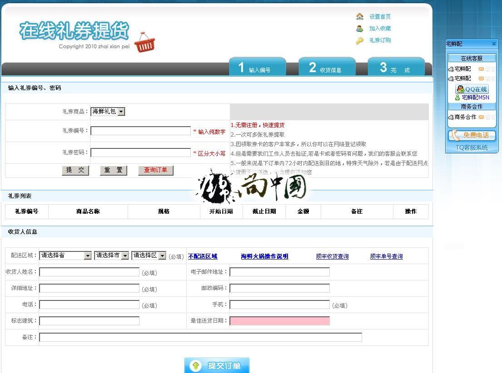Go to step 1 输入编号 tab
This screenshot has width=502, height=373.
click(258, 67)
